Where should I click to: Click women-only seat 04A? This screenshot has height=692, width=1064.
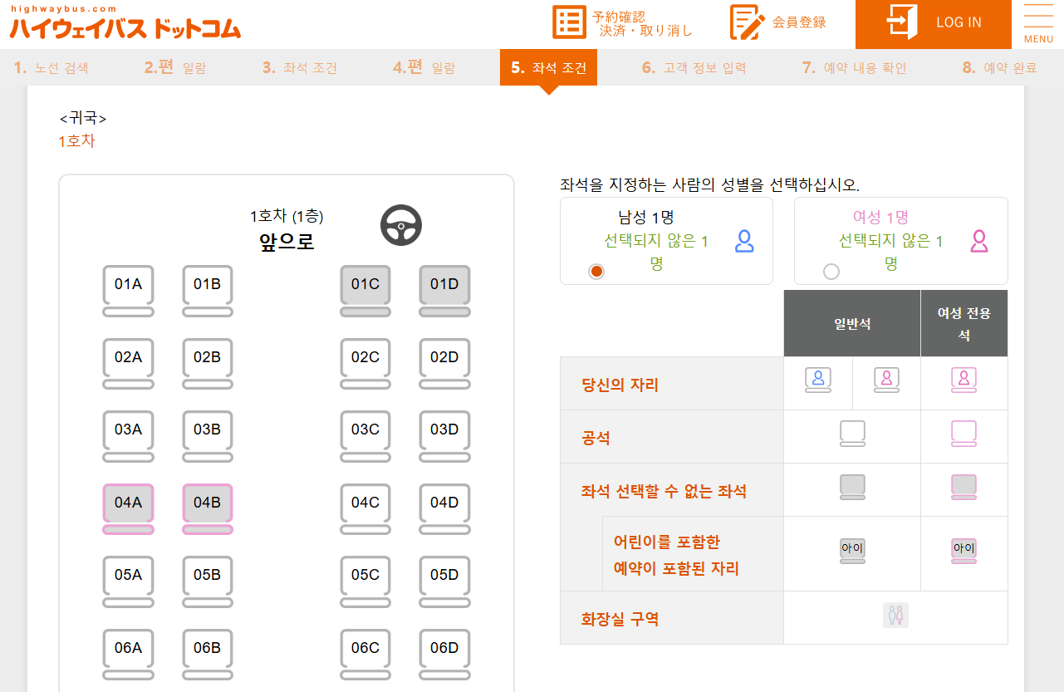(x=128, y=509)
